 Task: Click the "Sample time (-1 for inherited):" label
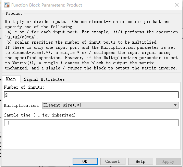click(41, 115)
